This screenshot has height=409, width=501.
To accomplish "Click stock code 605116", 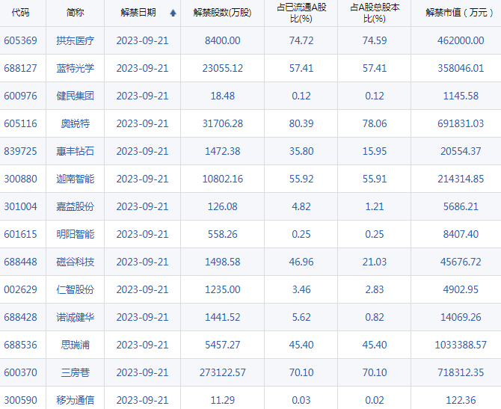I will click(x=19, y=123).
